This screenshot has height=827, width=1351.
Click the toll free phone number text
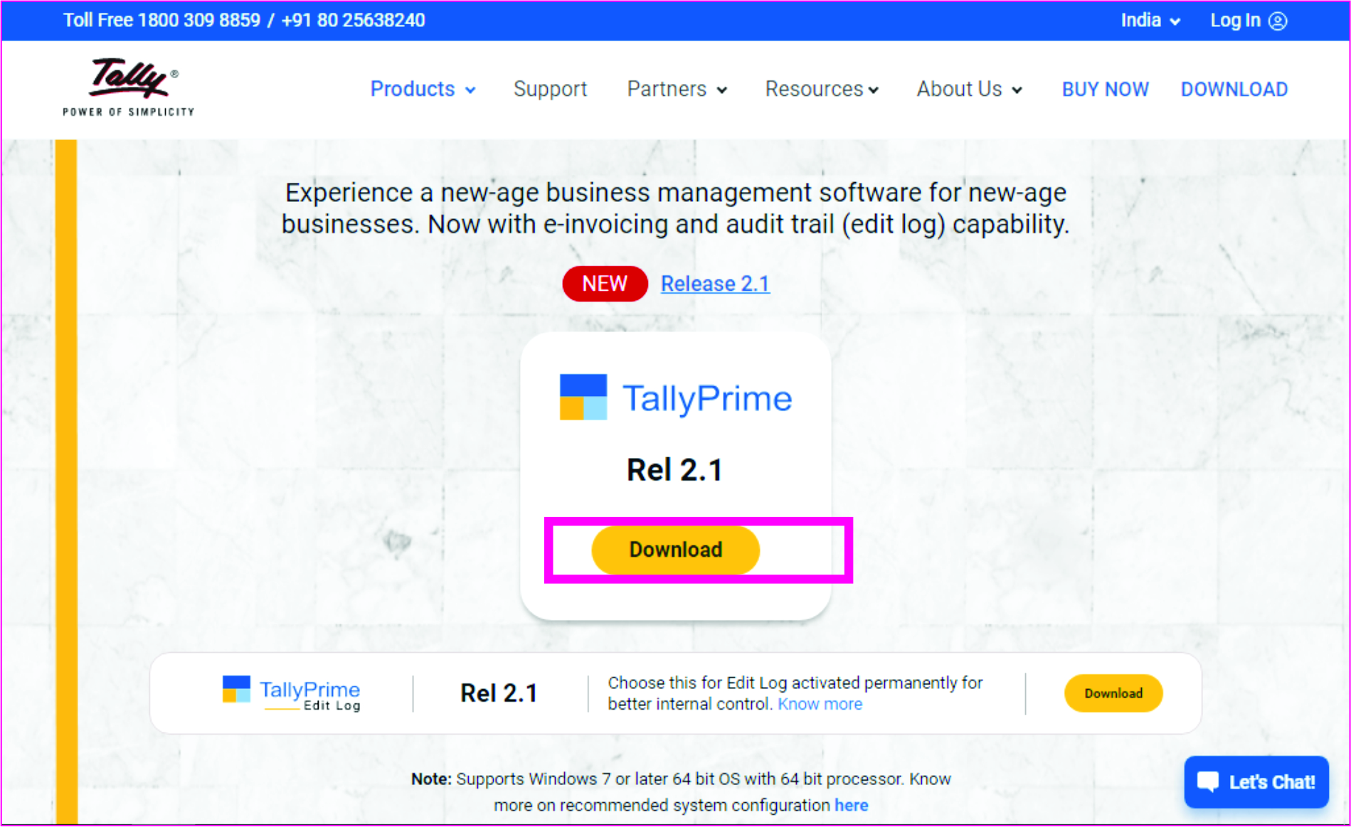tap(244, 20)
